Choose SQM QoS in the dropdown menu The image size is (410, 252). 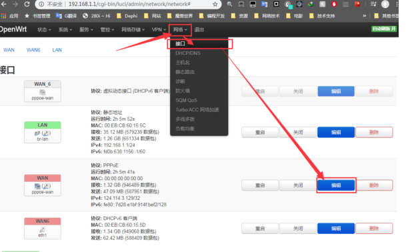tap(186, 100)
